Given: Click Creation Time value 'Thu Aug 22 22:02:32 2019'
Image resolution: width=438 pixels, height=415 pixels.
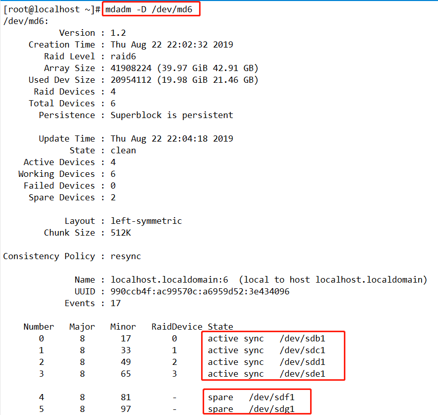Looking at the screenshot, I should tap(172, 44).
